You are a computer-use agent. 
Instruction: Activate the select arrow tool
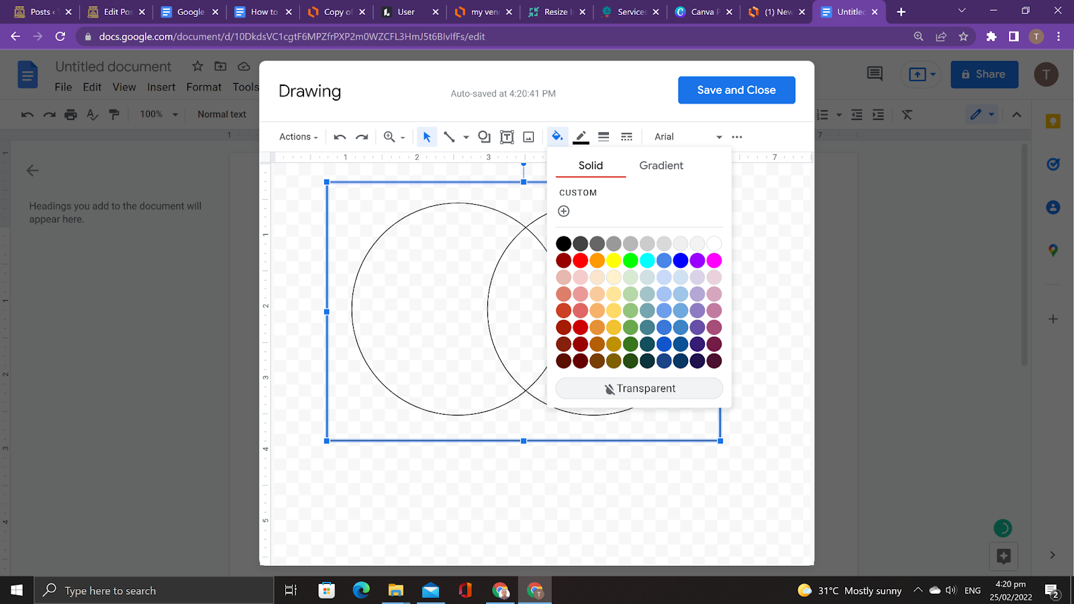tap(427, 137)
